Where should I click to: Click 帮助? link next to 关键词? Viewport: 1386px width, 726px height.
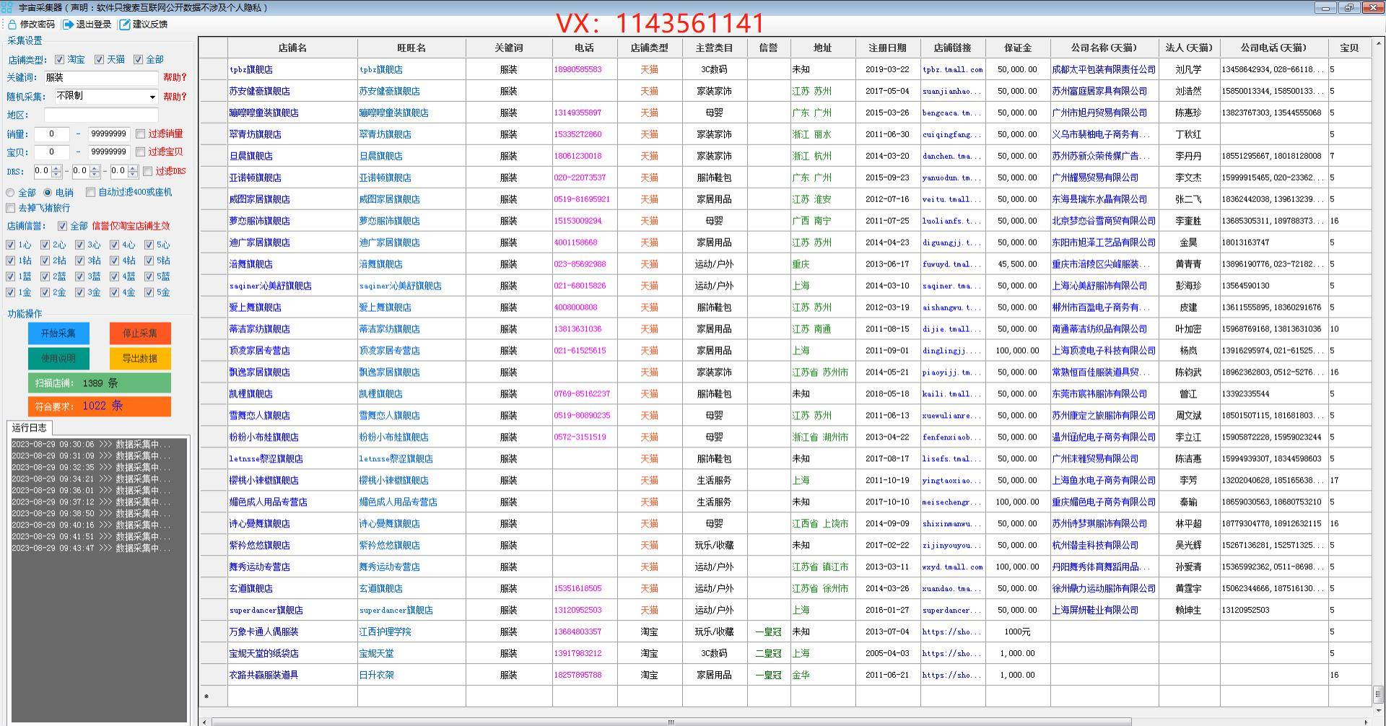point(175,78)
